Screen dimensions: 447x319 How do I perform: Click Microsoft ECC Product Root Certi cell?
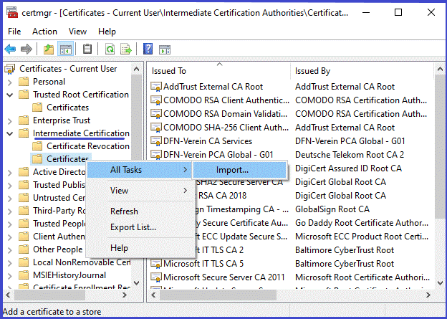click(362, 237)
